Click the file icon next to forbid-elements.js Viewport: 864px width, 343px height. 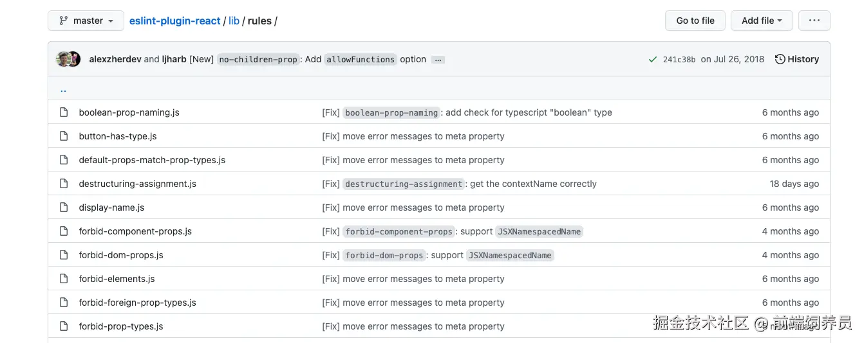point(64,279)
